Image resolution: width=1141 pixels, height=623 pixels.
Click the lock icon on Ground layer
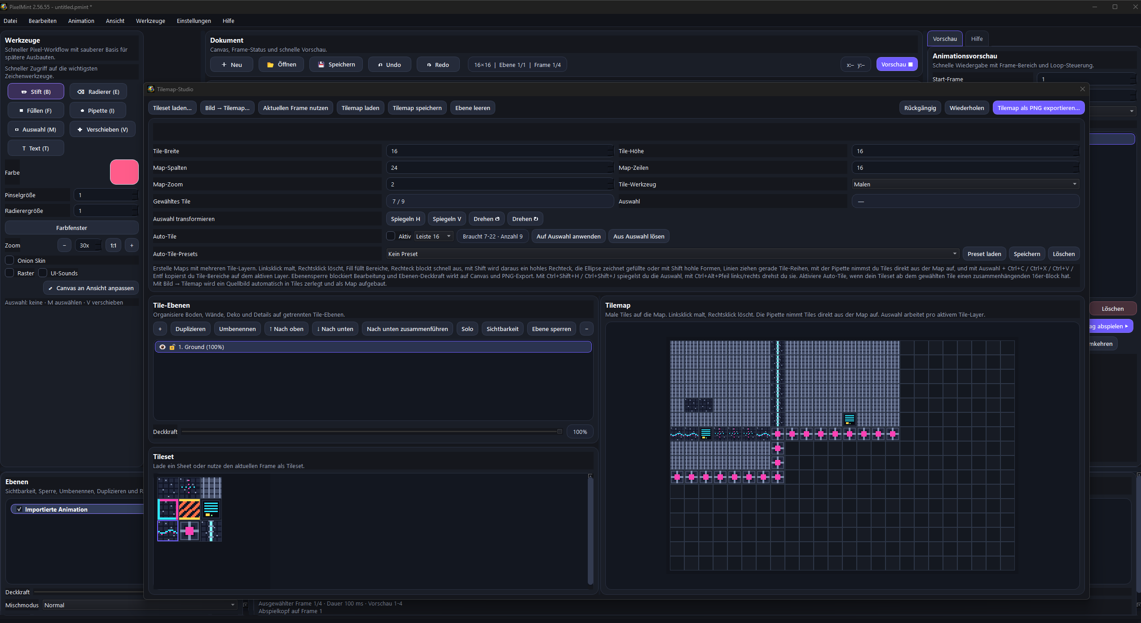(172, 347)
